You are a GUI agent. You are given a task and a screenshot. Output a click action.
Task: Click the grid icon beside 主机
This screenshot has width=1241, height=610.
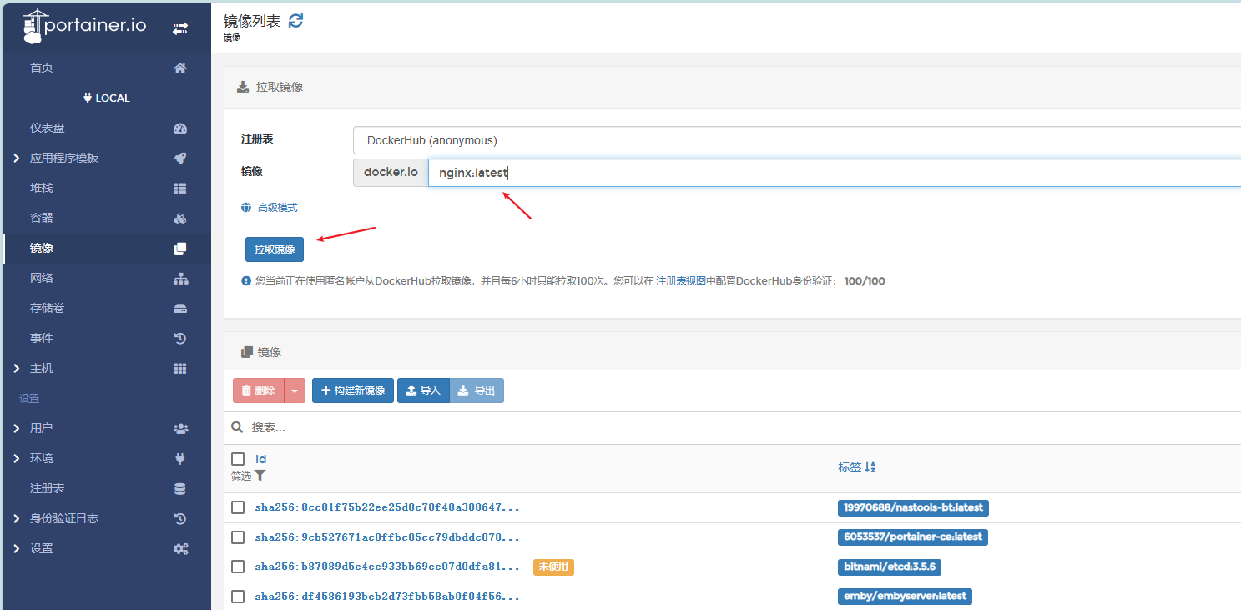180,369
